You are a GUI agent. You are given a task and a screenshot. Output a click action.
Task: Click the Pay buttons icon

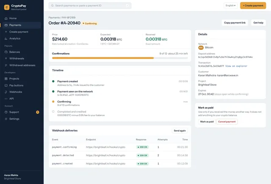tap(6, 85)
